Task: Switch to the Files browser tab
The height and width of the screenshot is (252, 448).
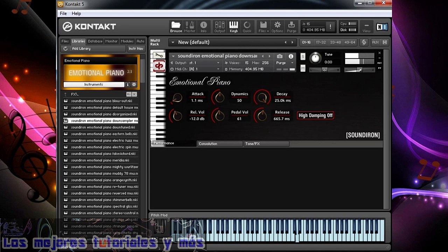Action: click(65, 41)
